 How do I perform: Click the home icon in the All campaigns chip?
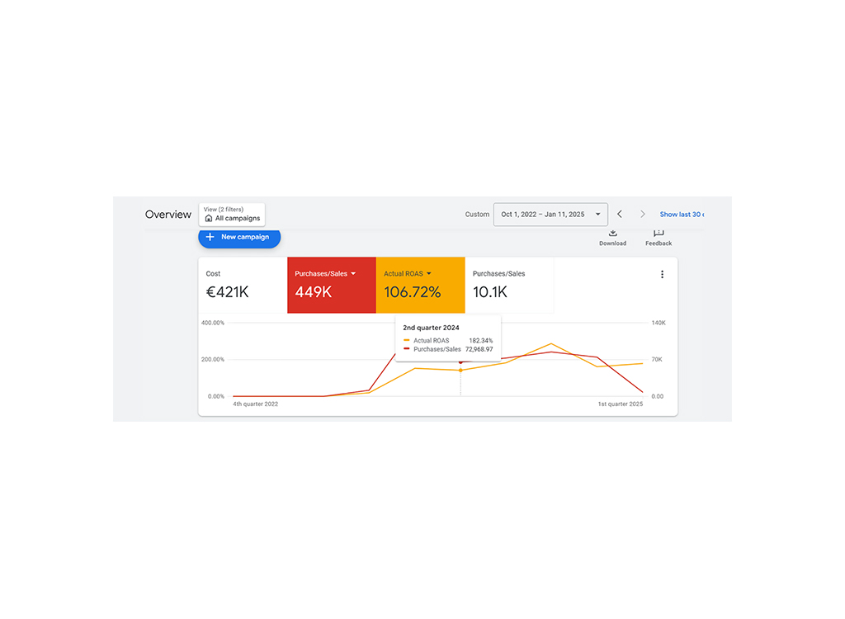tap(207, 219)
